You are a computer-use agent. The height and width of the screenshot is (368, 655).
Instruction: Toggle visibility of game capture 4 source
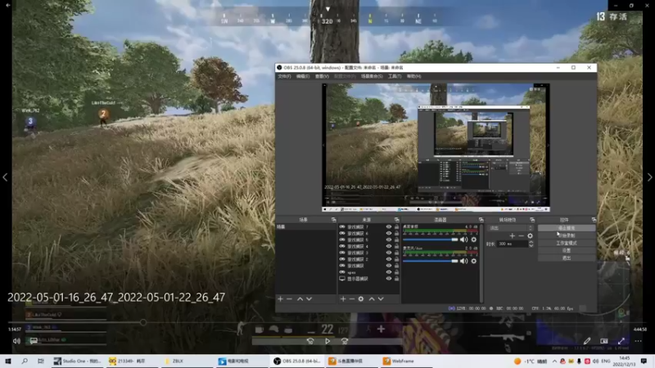388,246
